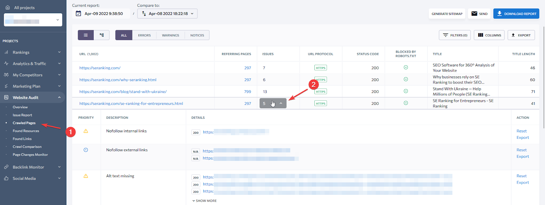Expand the Analytics & Traffic chevron
This screenshot has width=545, height=205.
point(59,63)
